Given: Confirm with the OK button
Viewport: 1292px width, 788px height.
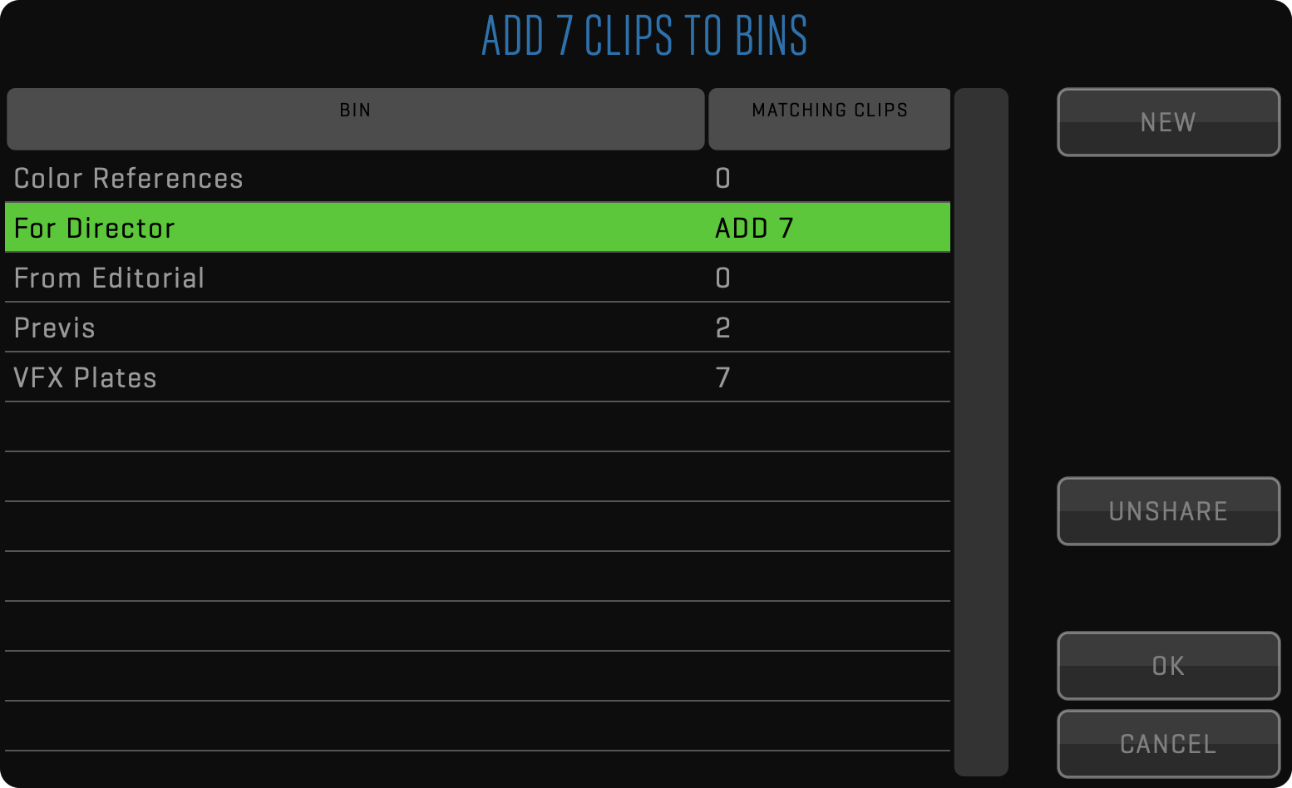Looking at the screenshot, I should (x=1168, y=666).
